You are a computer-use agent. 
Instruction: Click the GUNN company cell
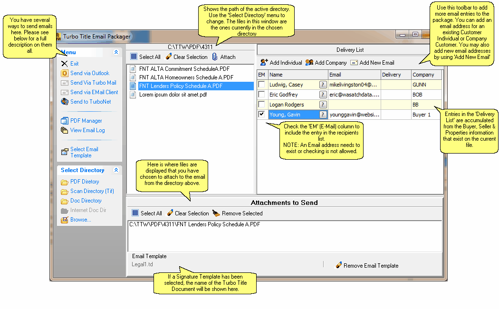pyautogui.click(x=426, y=85)
